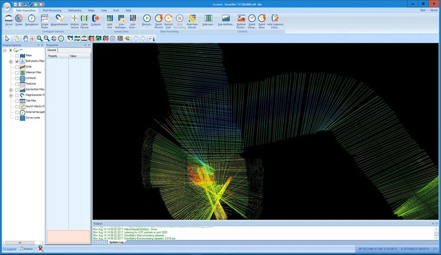The width and height of the screenshot is (441, 255).
Task: Trigger Event Now
Action: (262, 22)
